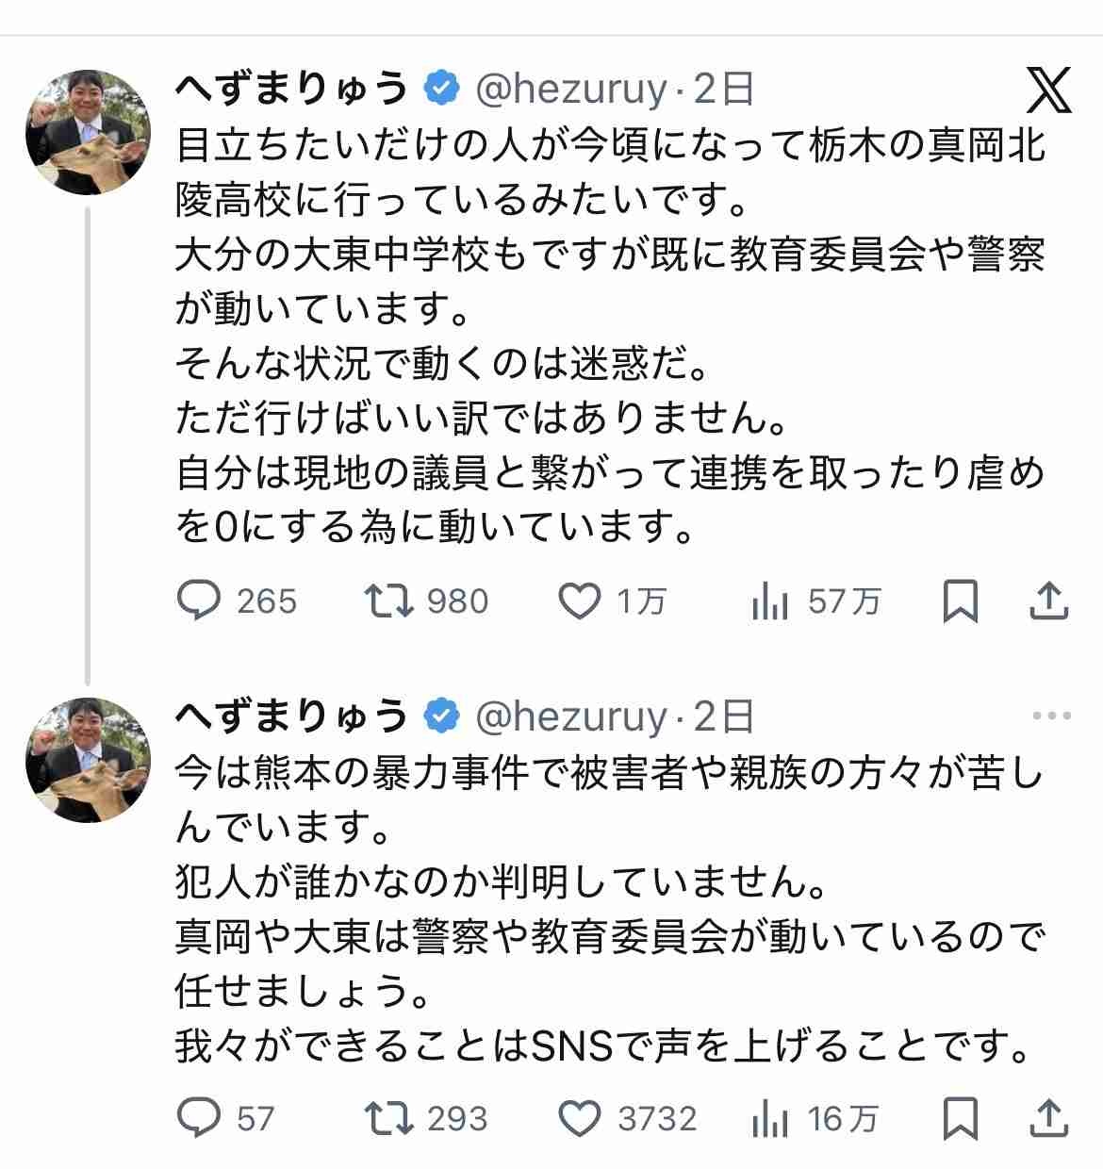The image size is (1103, 1169).
Task: Bookmark the first tweet
Action: coord(960,601)
